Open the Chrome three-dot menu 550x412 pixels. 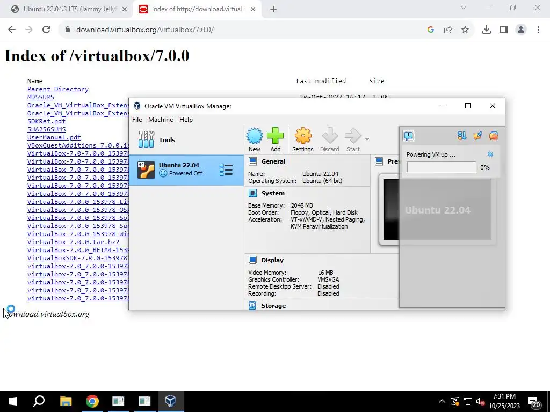click(538, 30)
